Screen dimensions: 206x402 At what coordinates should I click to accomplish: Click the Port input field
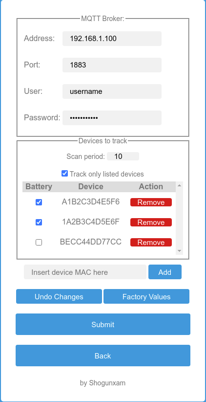[x=112, y=65]
